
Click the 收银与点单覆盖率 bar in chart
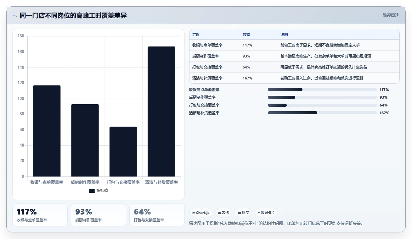[47, 131]
